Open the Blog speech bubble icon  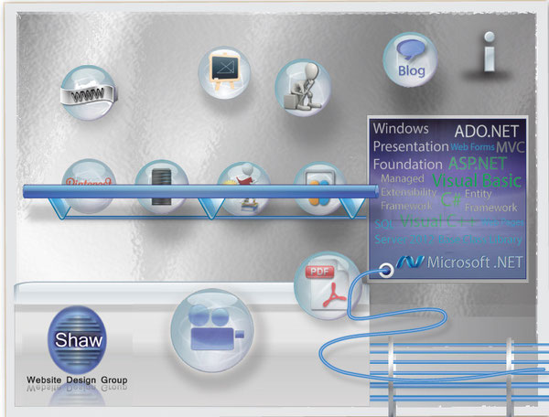pyautogui.click(x=410, y=59)
